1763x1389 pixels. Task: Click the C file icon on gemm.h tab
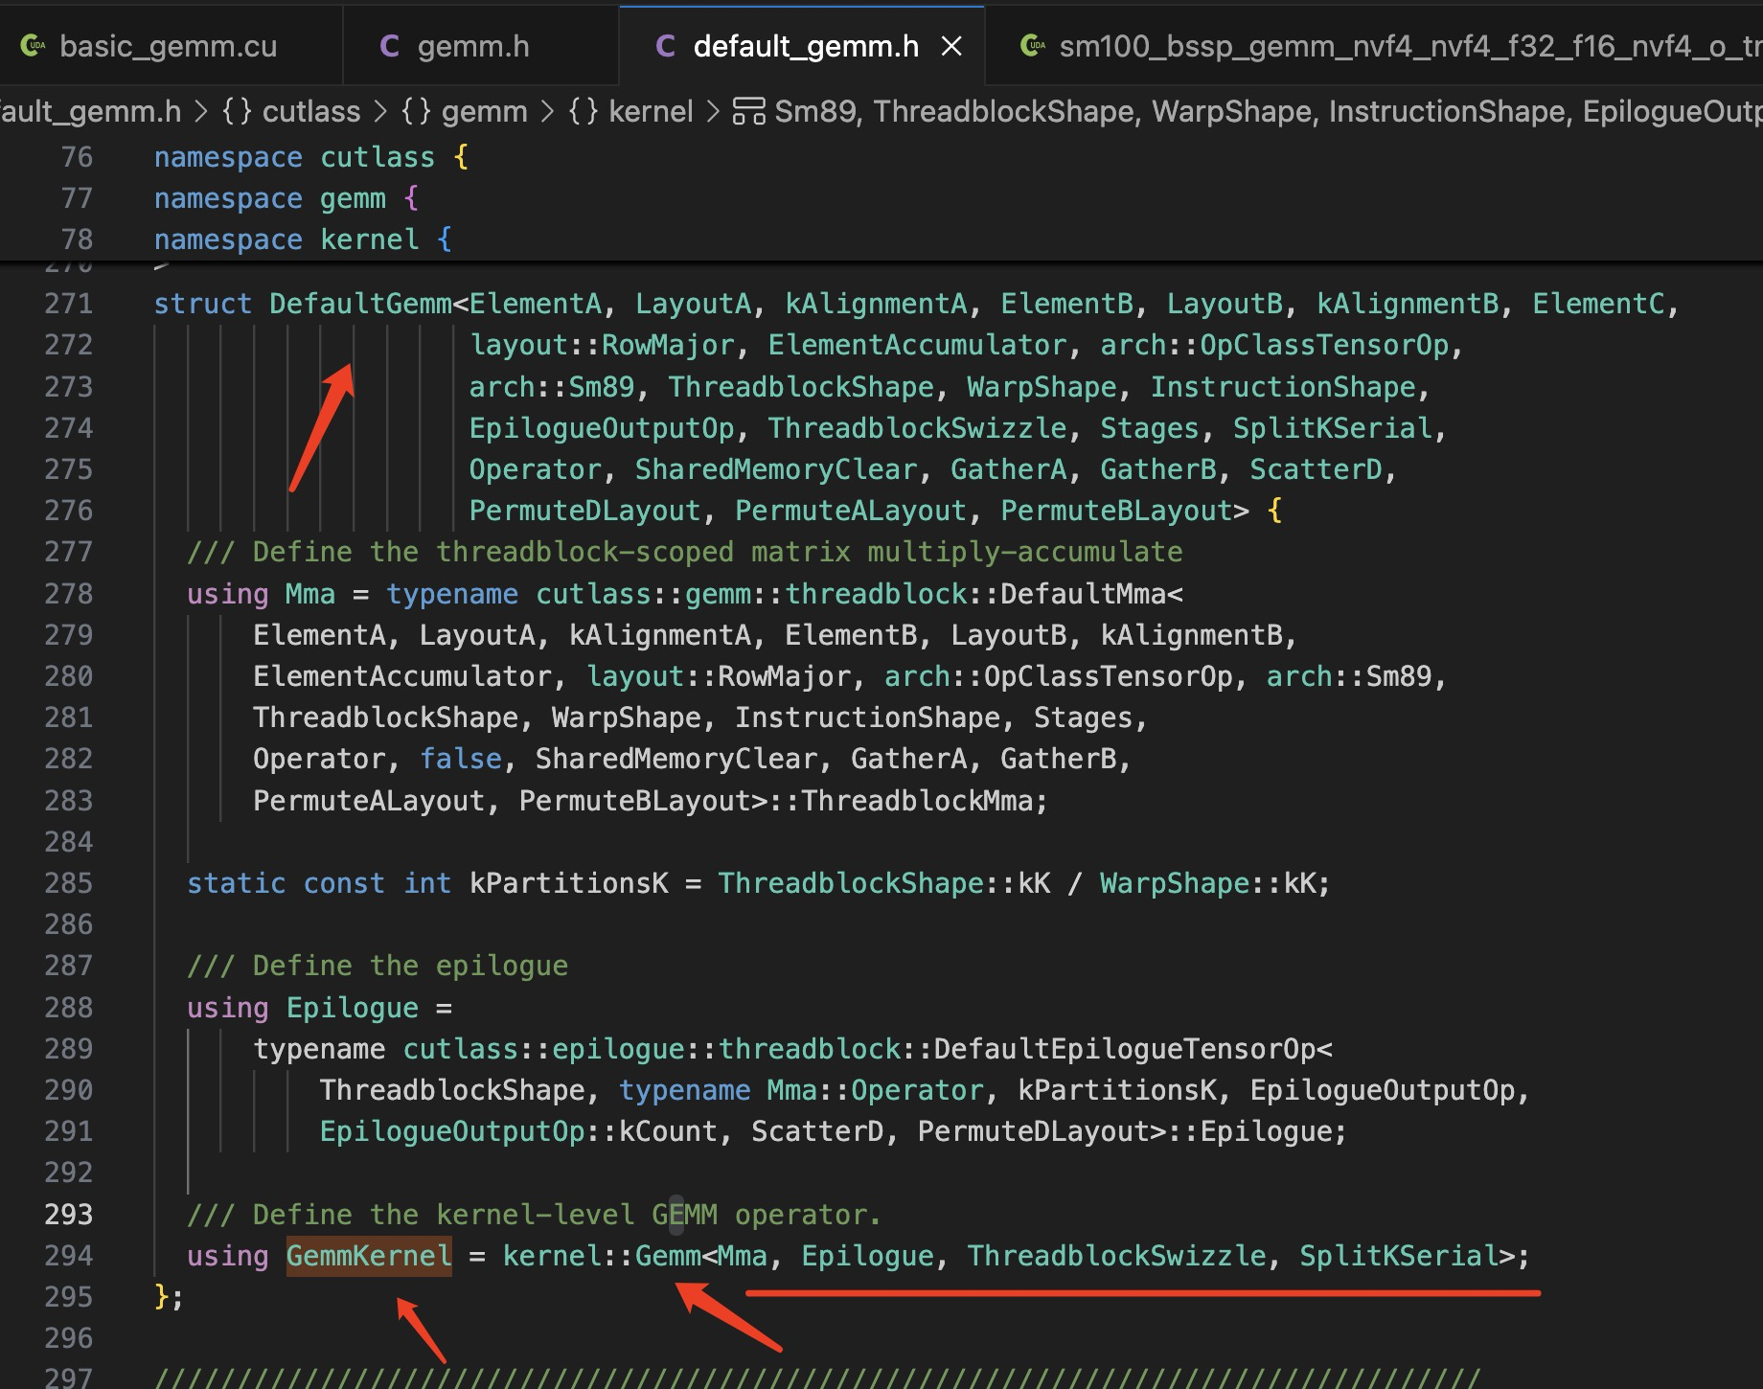click(x=389, y=46)
